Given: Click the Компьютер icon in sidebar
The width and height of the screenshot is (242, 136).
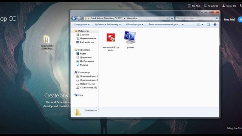Looking at the screenshot, I should (76, 72).
